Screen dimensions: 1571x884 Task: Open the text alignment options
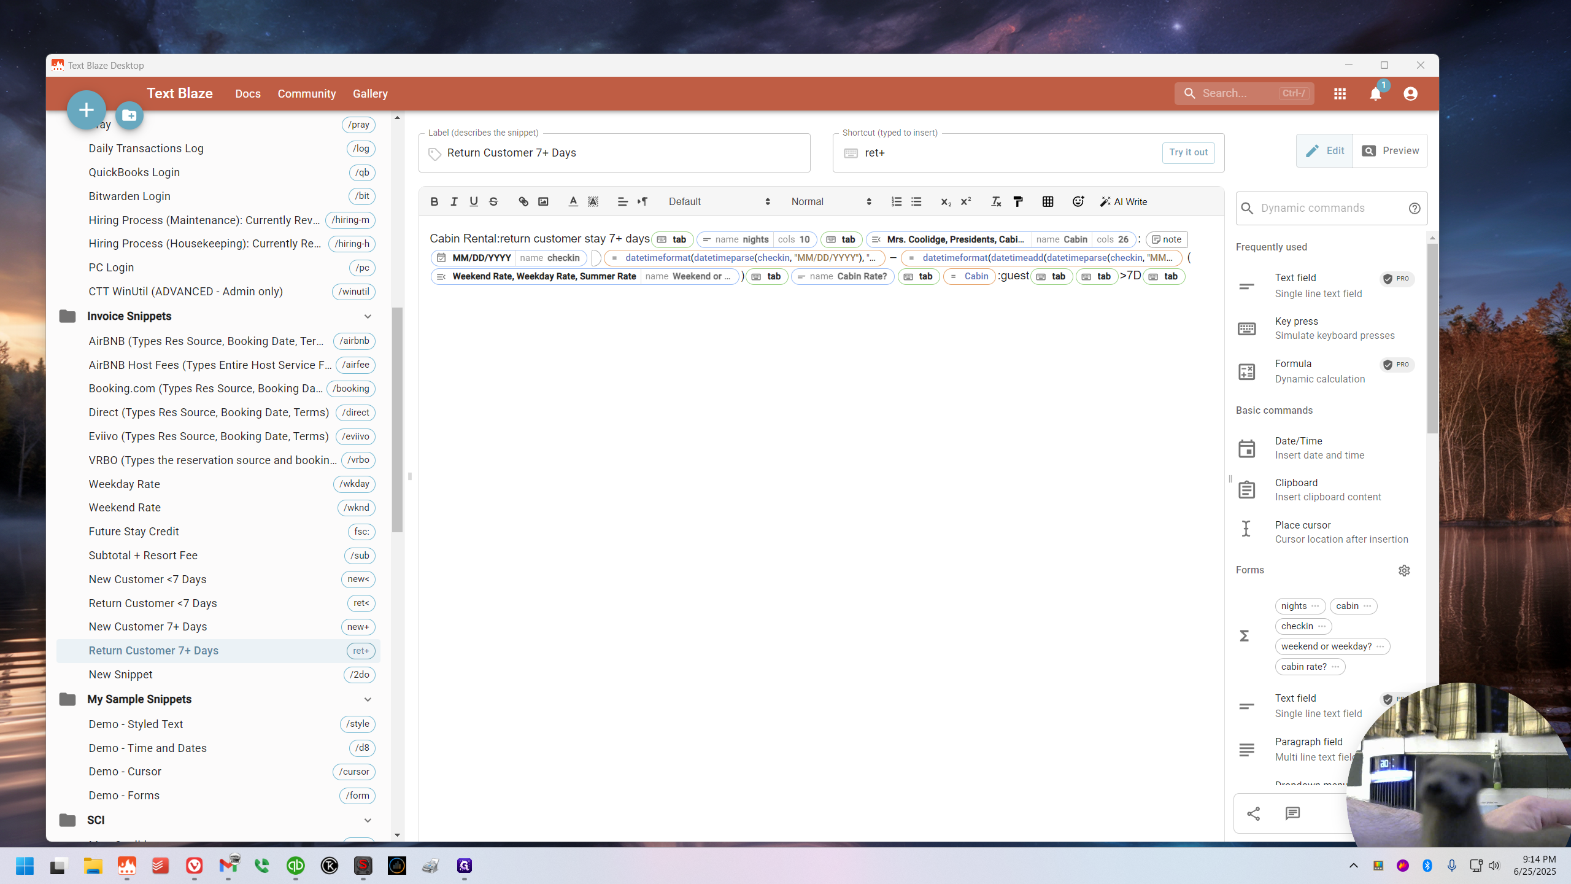622,201
